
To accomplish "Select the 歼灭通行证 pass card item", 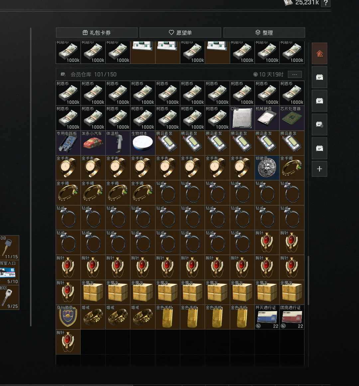I will point(267,317).
